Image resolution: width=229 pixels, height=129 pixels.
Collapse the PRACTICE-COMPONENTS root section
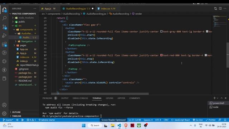click(24, 14)
